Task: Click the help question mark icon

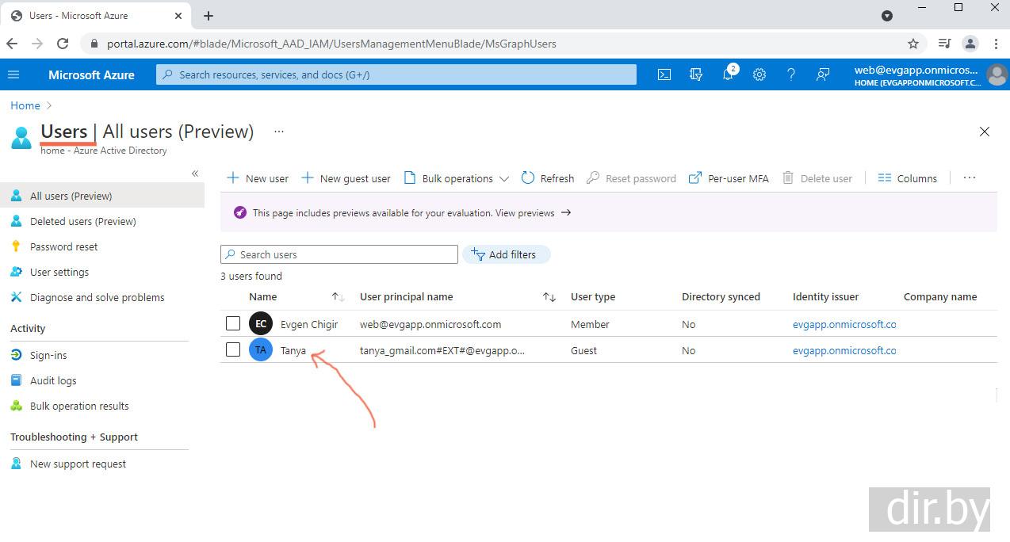Action: (x=790, y=74)
